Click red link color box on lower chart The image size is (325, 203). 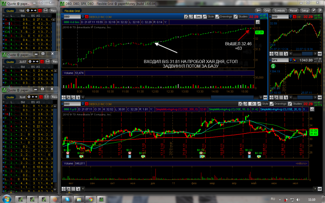[x=87, y=104]
